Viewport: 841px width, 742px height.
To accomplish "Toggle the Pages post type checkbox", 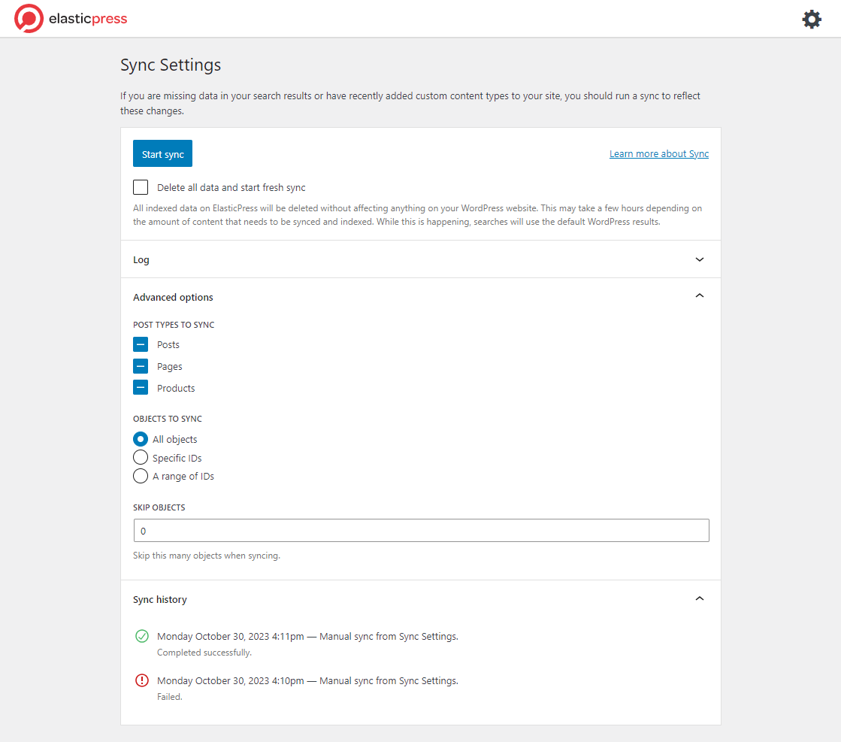I will [x=141, y=367].
